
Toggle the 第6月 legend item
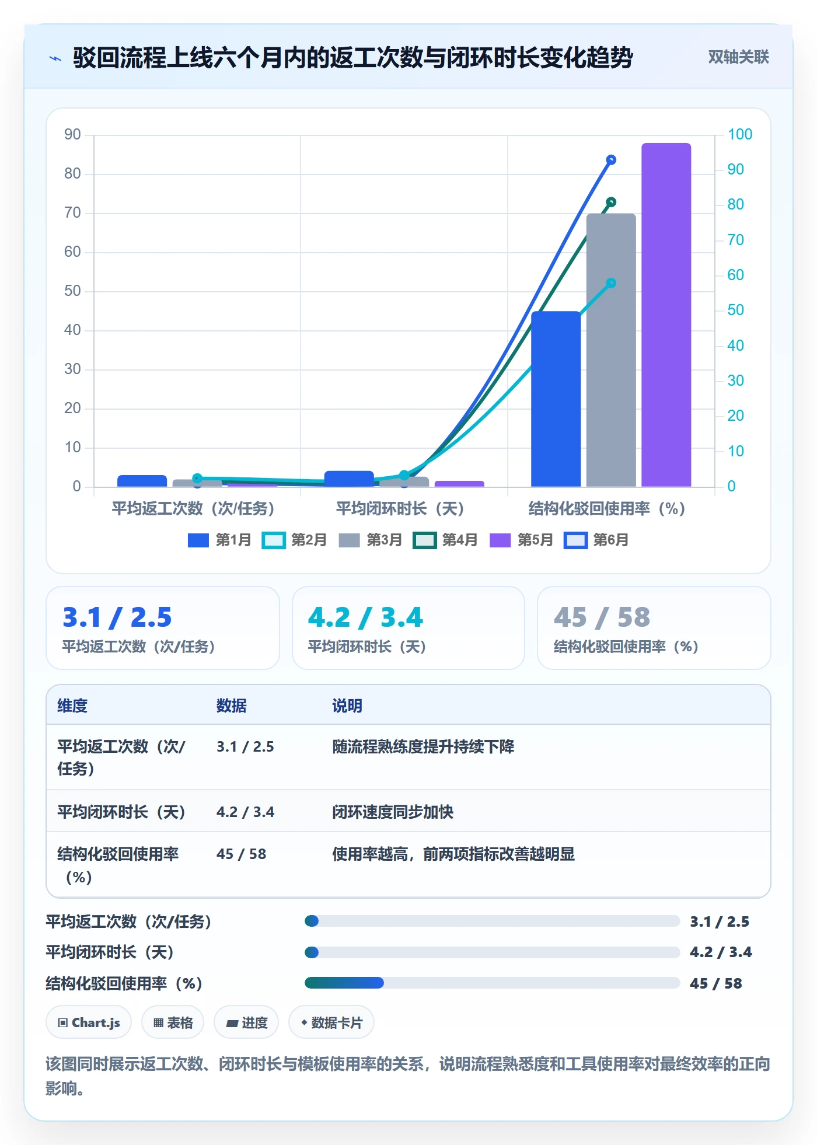click(596, 540)
